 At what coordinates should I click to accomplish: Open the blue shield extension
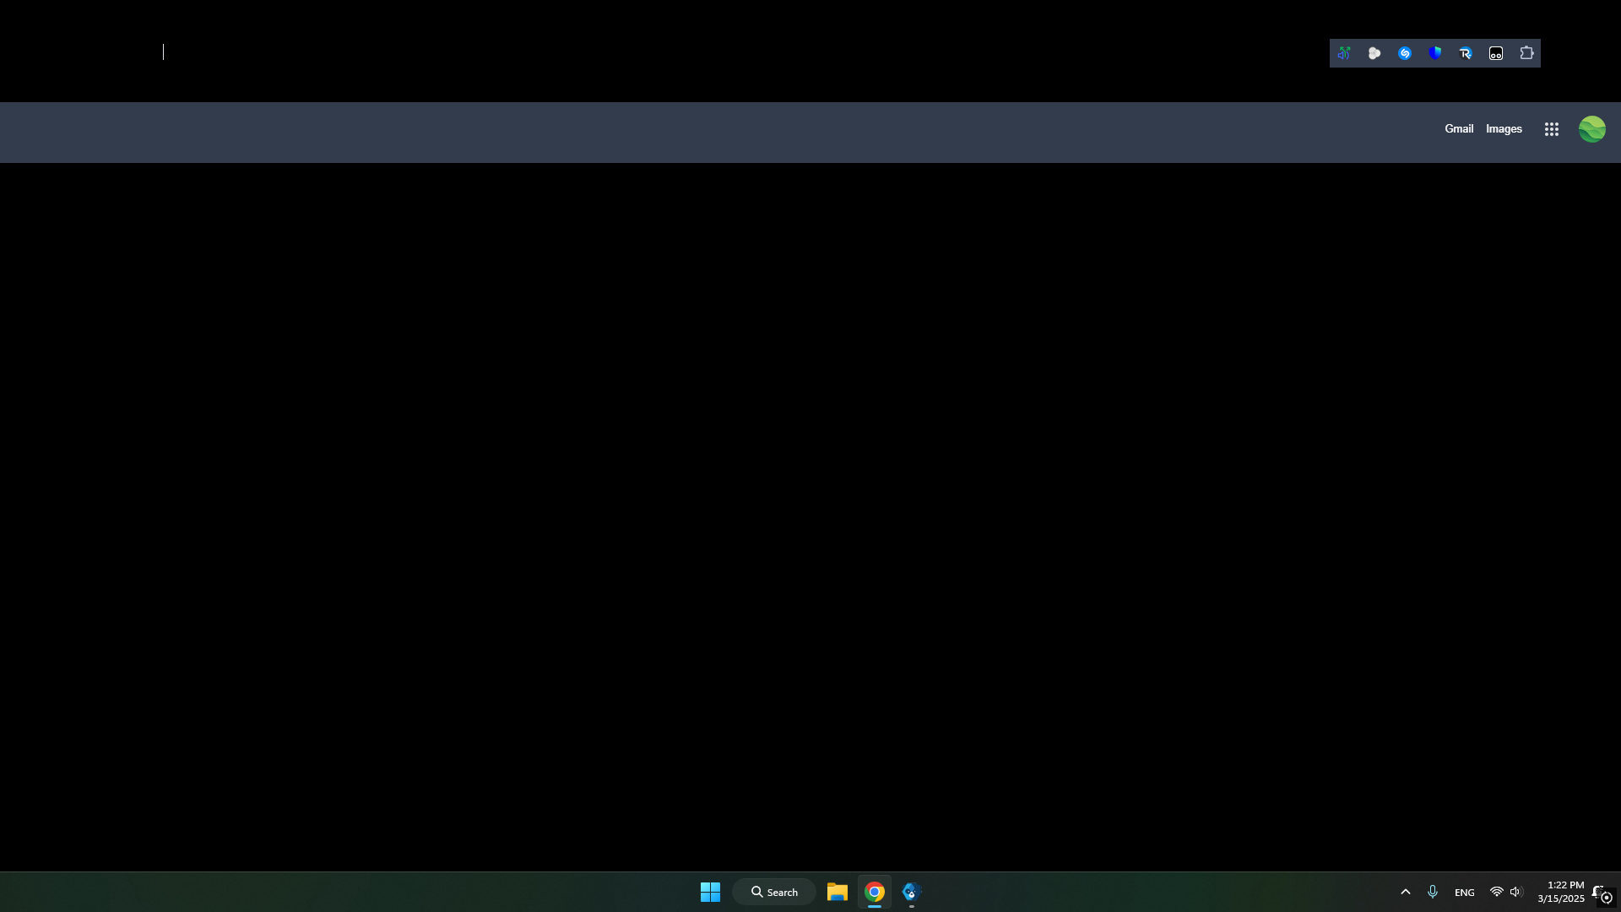click(x=1435, y=53)
